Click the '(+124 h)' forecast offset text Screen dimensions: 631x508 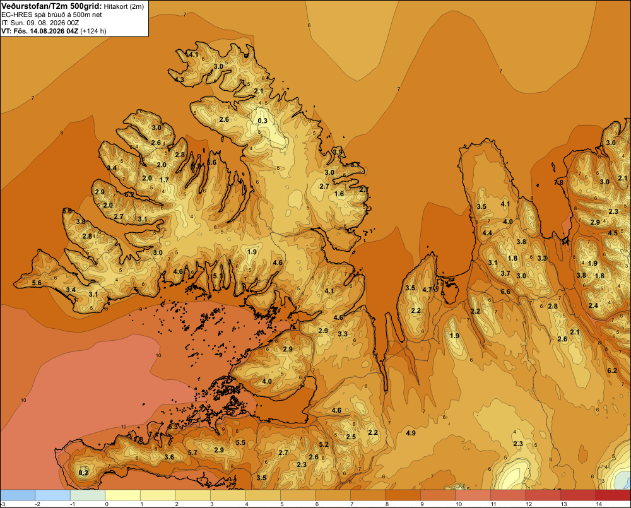pos(93,31)
